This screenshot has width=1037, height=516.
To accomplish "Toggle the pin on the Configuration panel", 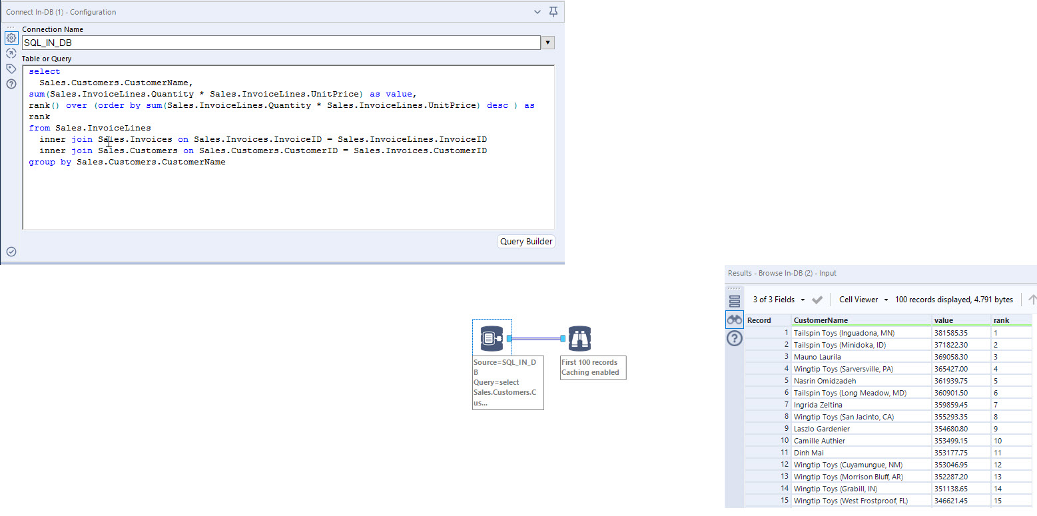I will [x=553, y=11].
